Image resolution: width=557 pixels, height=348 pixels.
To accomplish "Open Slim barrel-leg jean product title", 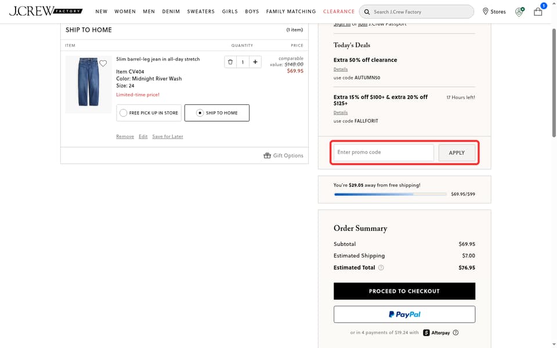I will 158,59.
